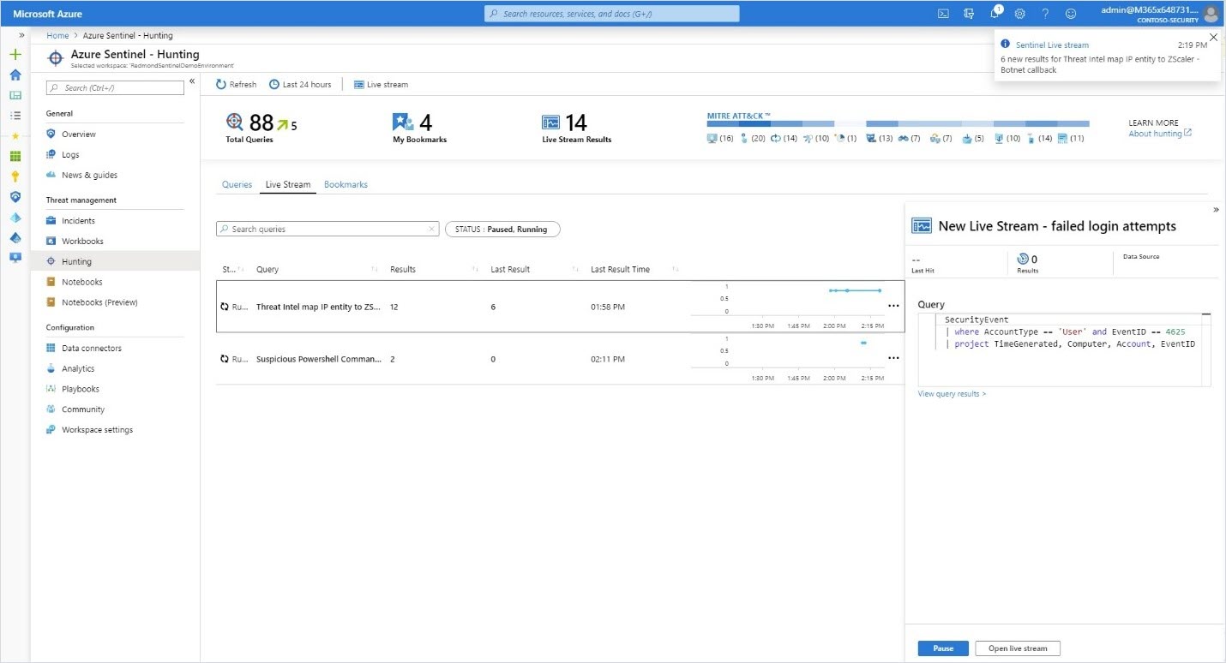
Task: Open Data connectors under Configuration
Action: click(x=92, y=348)
